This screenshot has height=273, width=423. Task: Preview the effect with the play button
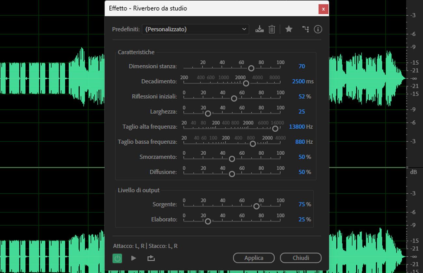pos(134,258)
